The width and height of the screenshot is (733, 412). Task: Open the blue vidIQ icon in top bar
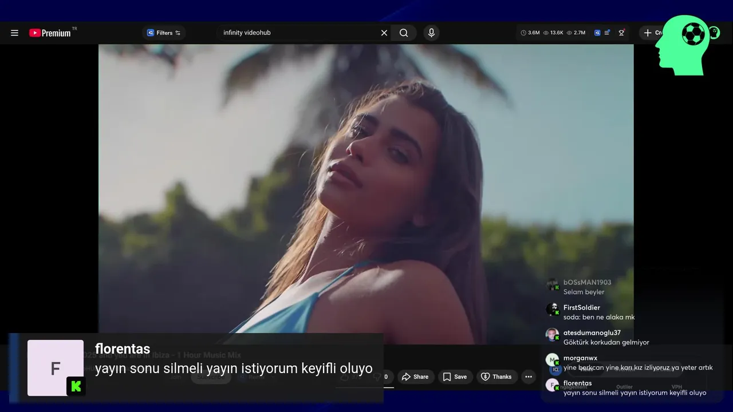pos(597,33)
